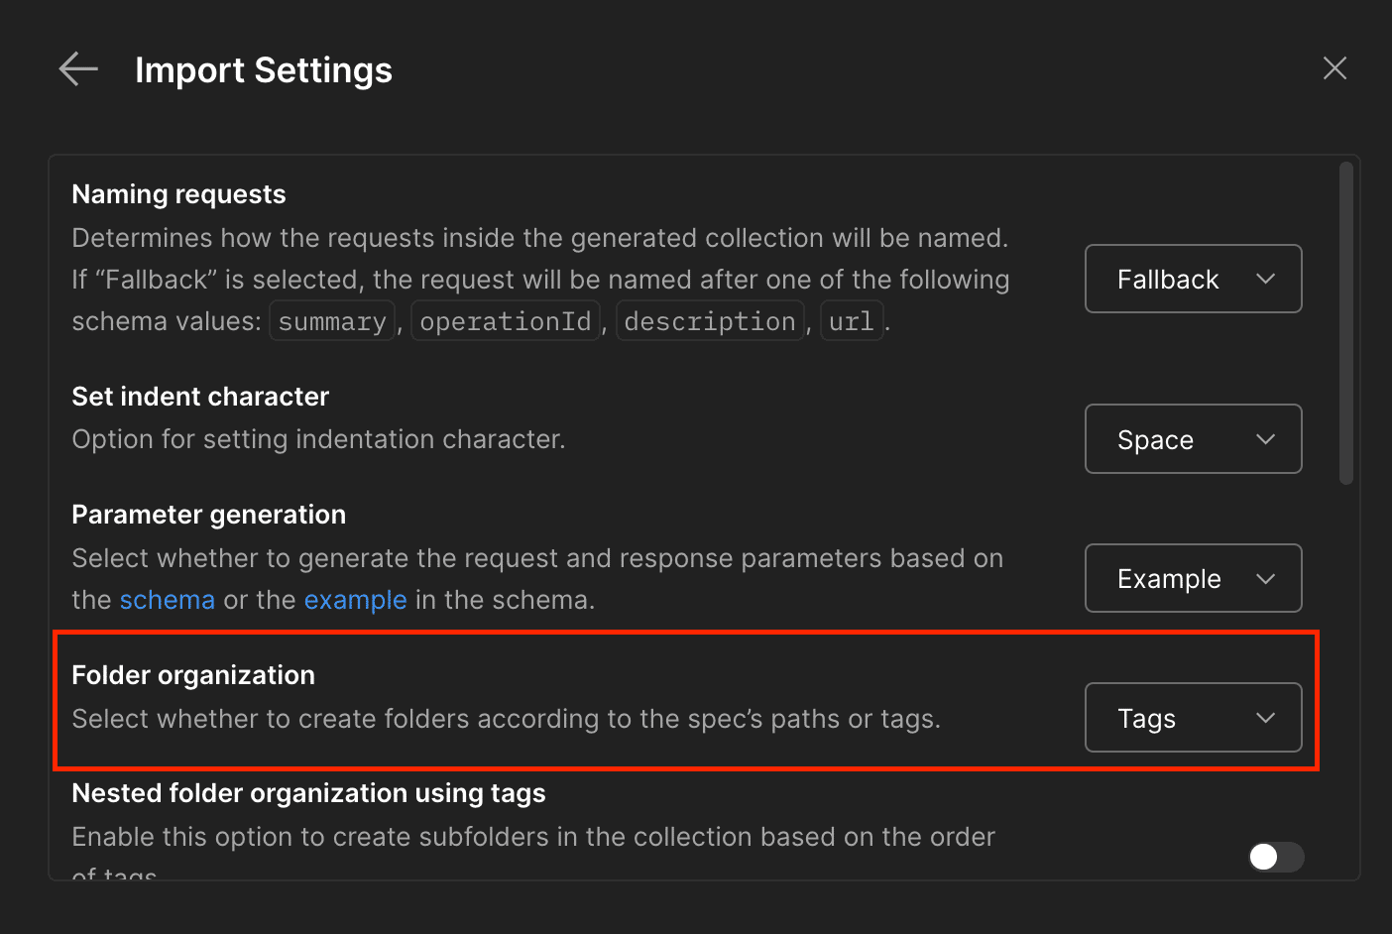This screenshot has width=1392, height=934.
Task: Click the scrollbar on the right edge
Action: 1348,317
